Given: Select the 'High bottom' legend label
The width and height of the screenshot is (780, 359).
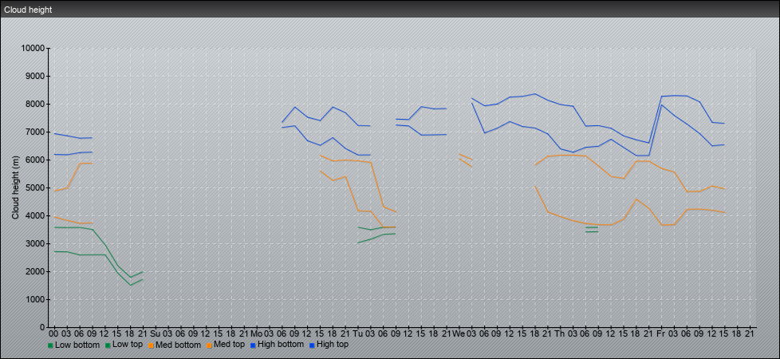Looking at the screenshot, I should pyautogui.click(x=280, y=345).
